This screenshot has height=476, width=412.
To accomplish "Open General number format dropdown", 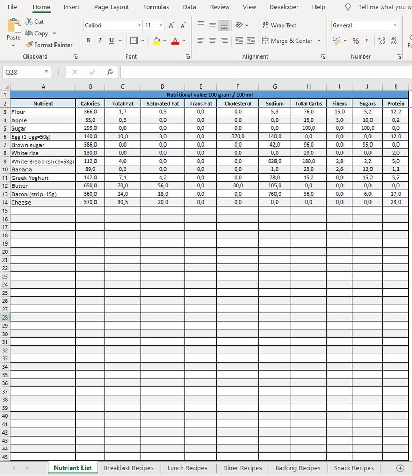I will (x=395, y=25).
